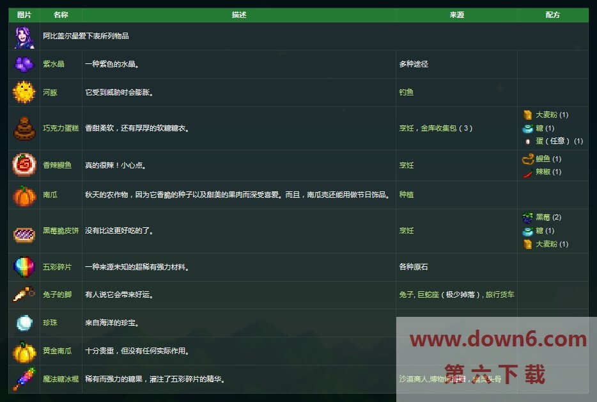
Task: Click the '名称' column header
Action: coord(61,15)
